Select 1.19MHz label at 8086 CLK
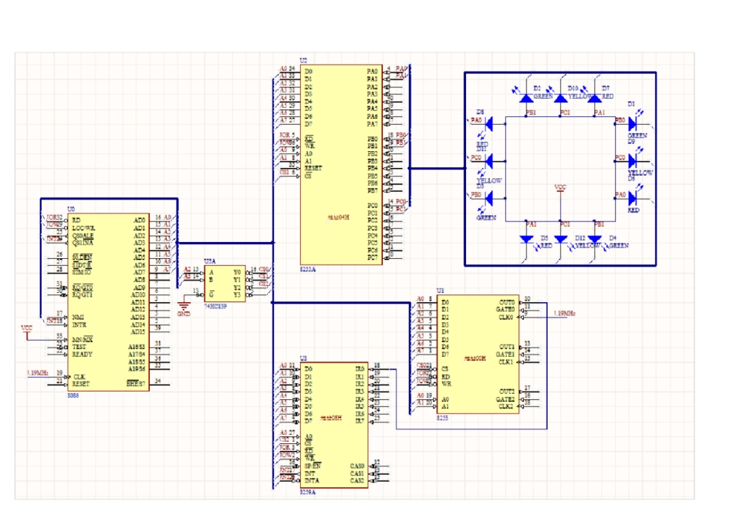This screenshot has width=733, height=518. coord(36,374)
